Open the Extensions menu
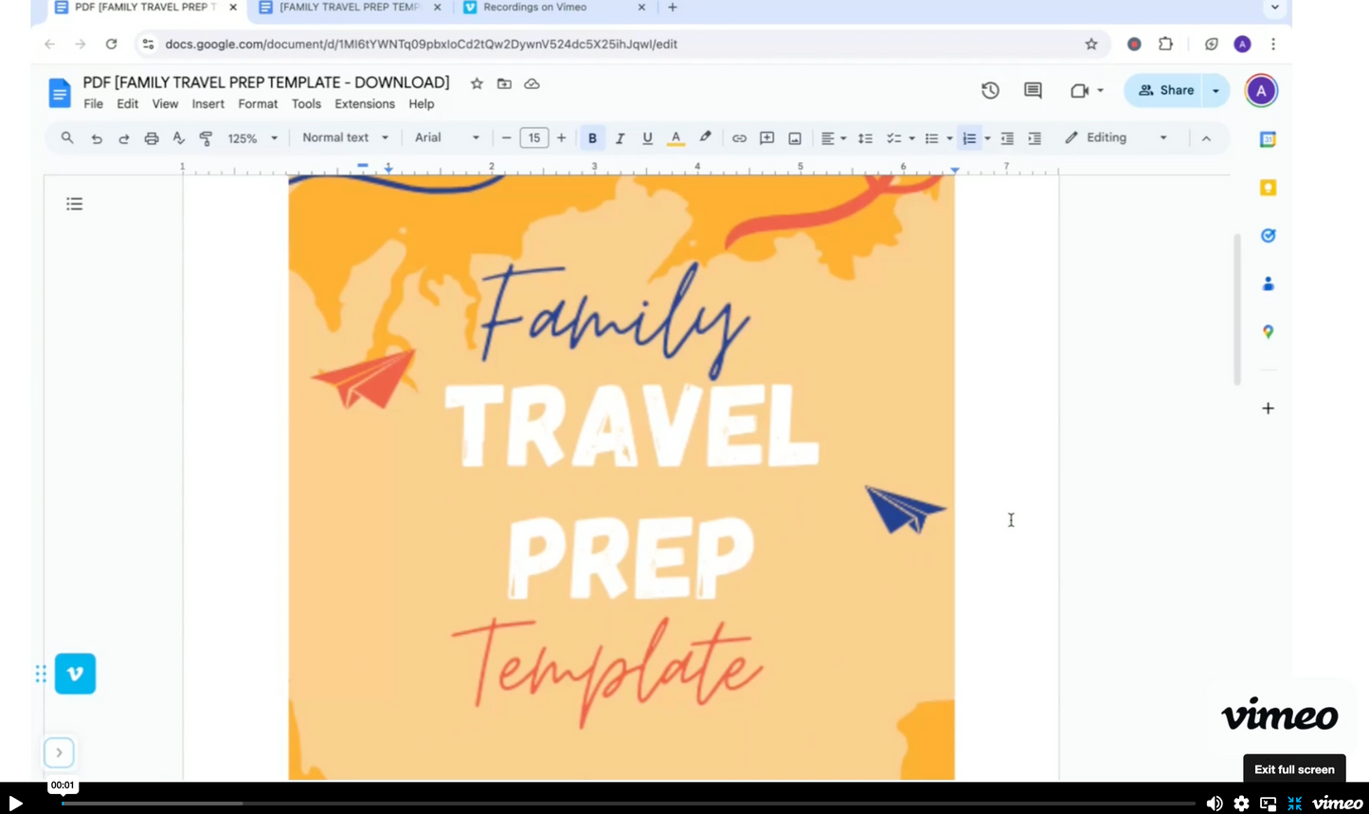This screenshot has width=1369, height=814. click(x=364, y=104)
